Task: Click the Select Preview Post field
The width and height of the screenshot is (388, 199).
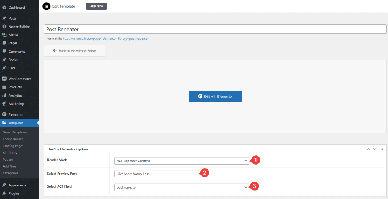Action: click(156, 174)
